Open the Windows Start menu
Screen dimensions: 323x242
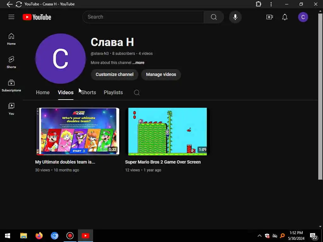tap(8, 236)
